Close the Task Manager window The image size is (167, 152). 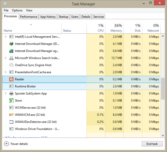(159, 3)
